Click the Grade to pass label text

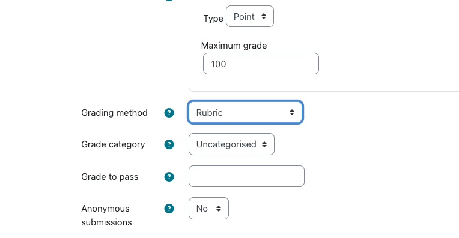point(110,177)
